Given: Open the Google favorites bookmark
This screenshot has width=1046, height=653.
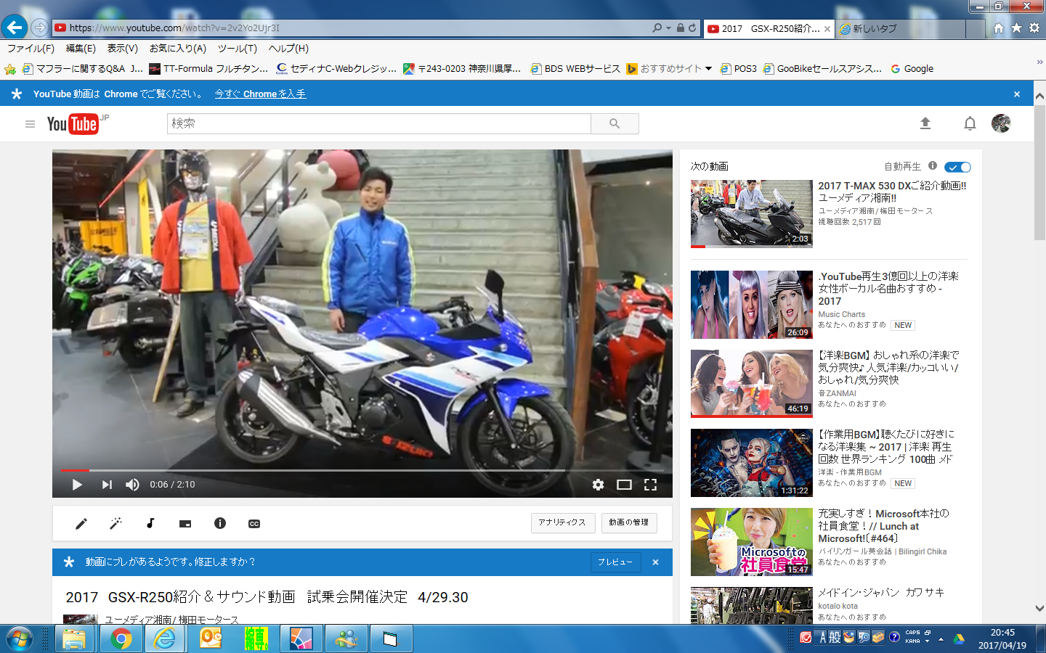Looking at the screenshot, I should pos(912,69).
